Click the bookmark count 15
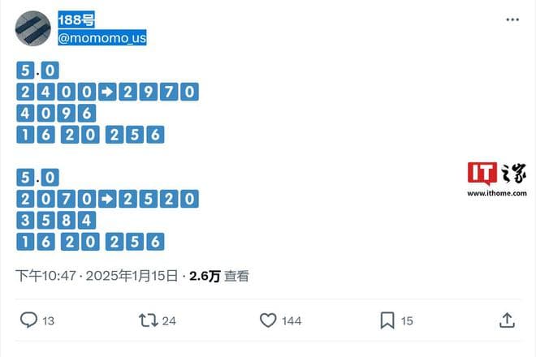 (407, 321)
